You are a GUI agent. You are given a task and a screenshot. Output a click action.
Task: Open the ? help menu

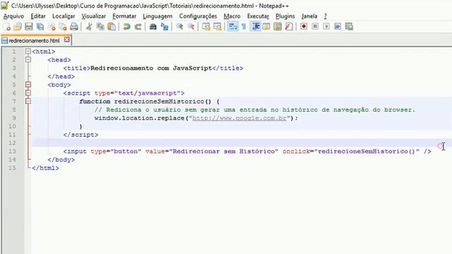(x=326, y=16)
